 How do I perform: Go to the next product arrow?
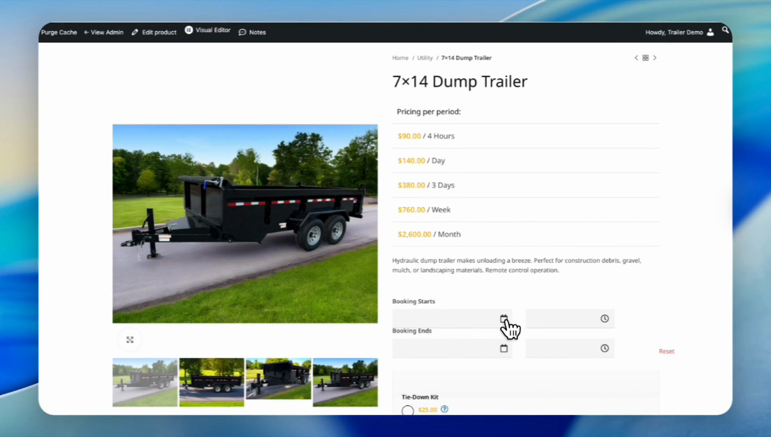pyautogui.click(x=655, y=58)
